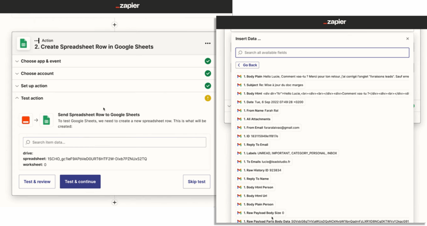Click the green Sheets icon in the test section
The image size is (427, 226).
click(x=47, y=120)
